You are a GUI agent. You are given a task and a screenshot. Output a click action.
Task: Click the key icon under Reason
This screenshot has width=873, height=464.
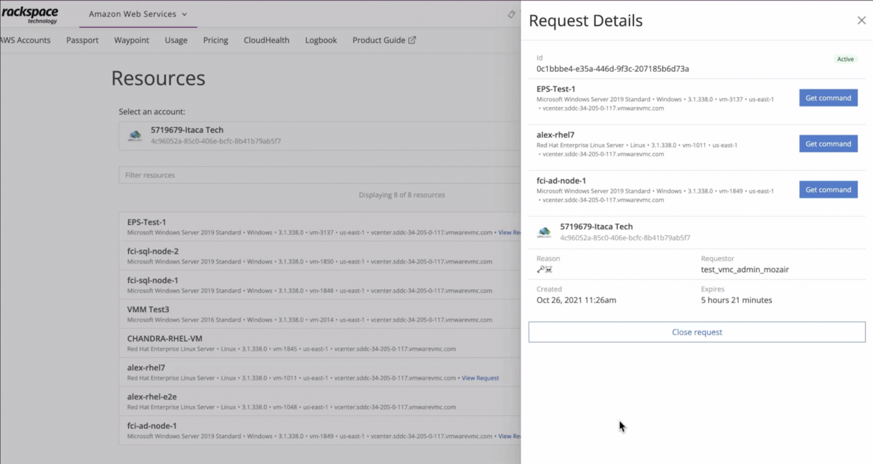pos(541,270)
